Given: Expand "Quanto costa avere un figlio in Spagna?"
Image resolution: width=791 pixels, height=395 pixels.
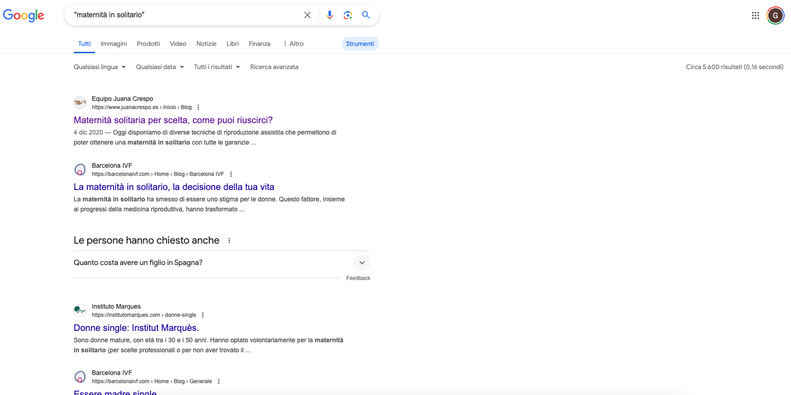Looking at the screenshot, I should 362,263.
